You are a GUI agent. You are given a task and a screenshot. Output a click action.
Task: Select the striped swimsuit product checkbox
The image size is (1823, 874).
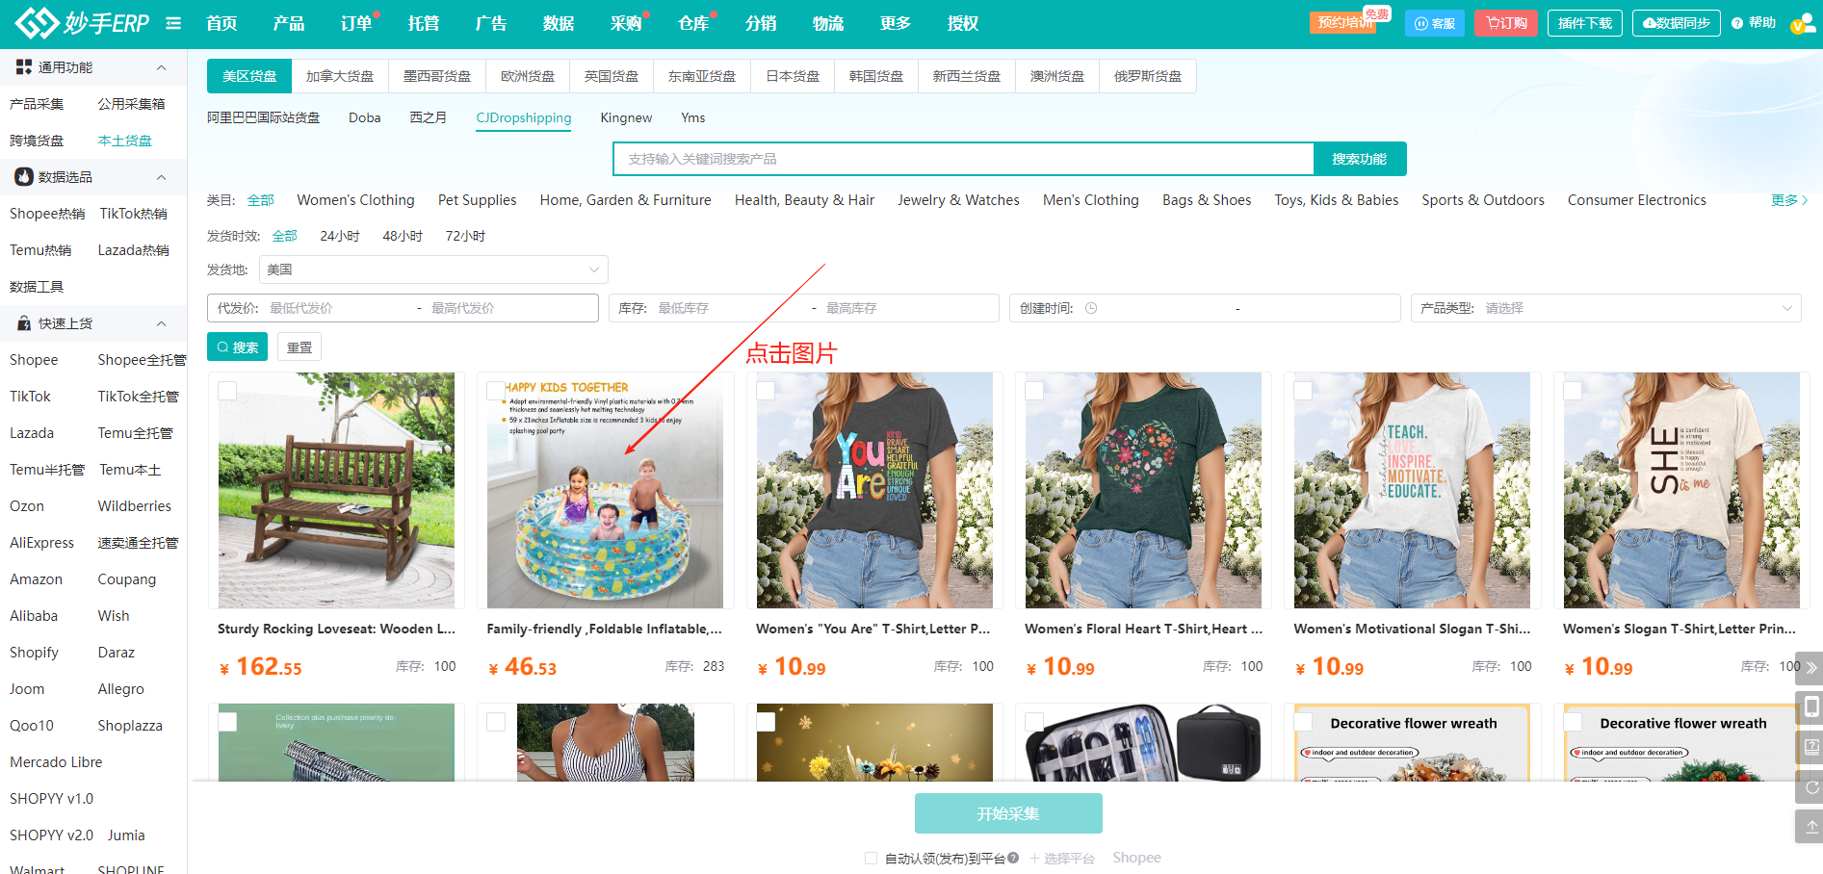click(496, 722)
